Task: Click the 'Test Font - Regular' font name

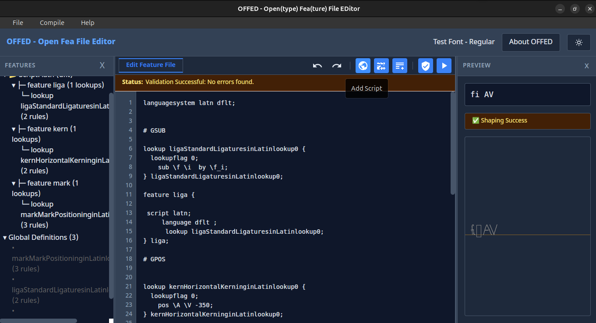Action: pos(464,42)
